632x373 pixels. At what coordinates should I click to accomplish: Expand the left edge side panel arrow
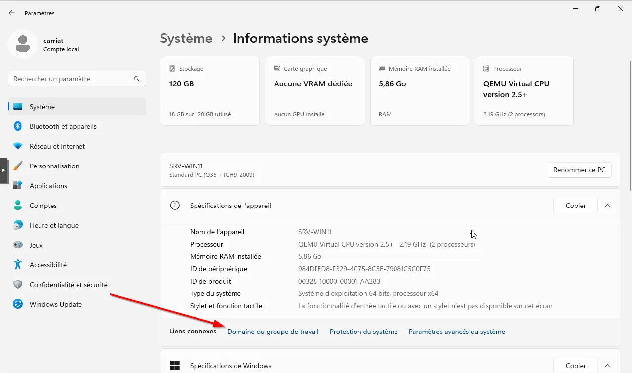[3, 170]
